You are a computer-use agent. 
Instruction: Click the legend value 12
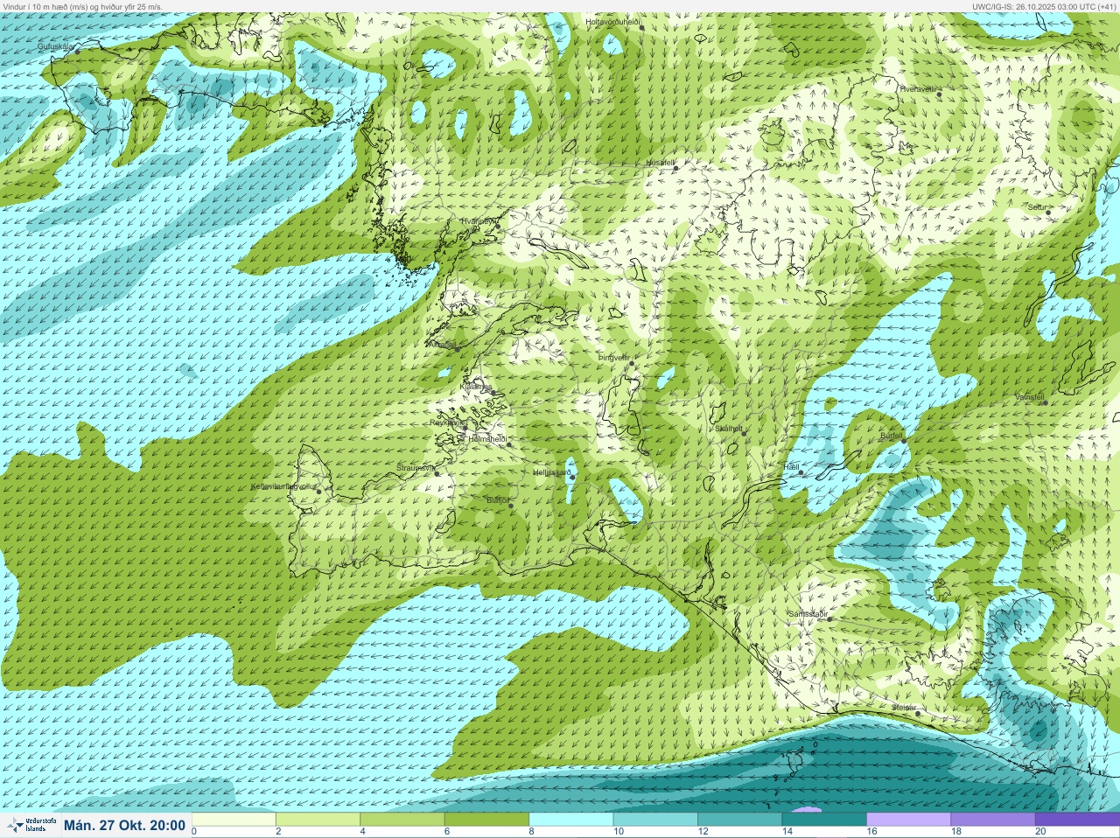pos(703,831)
